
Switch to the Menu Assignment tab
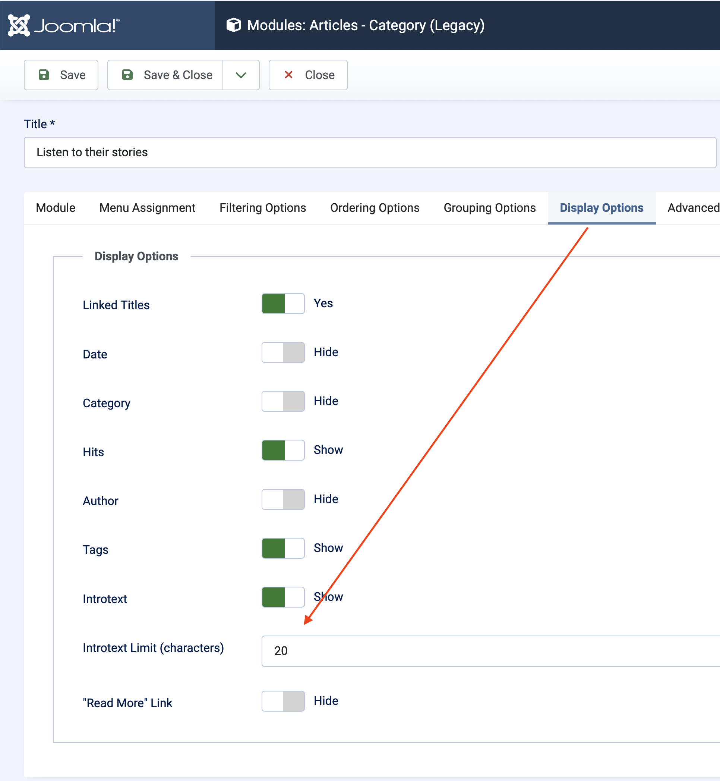pyautogui.click(x=147, y=208)
